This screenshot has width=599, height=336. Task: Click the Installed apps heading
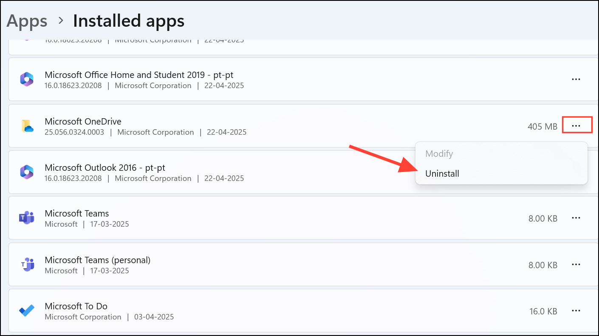pyautogui.click(x=129, y=21)
